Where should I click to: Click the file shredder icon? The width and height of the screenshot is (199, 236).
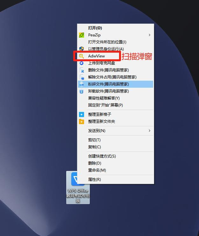click(x=82, y=84)
